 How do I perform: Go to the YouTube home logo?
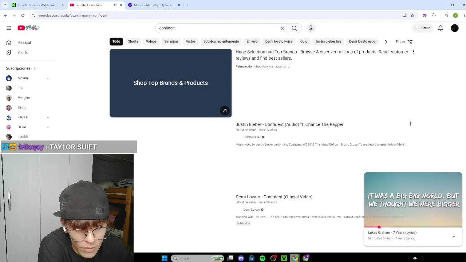pos(28,28)
